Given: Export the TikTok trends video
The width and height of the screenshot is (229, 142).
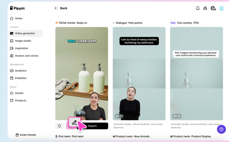Looking at the screenshot, I should coord(93,126).
